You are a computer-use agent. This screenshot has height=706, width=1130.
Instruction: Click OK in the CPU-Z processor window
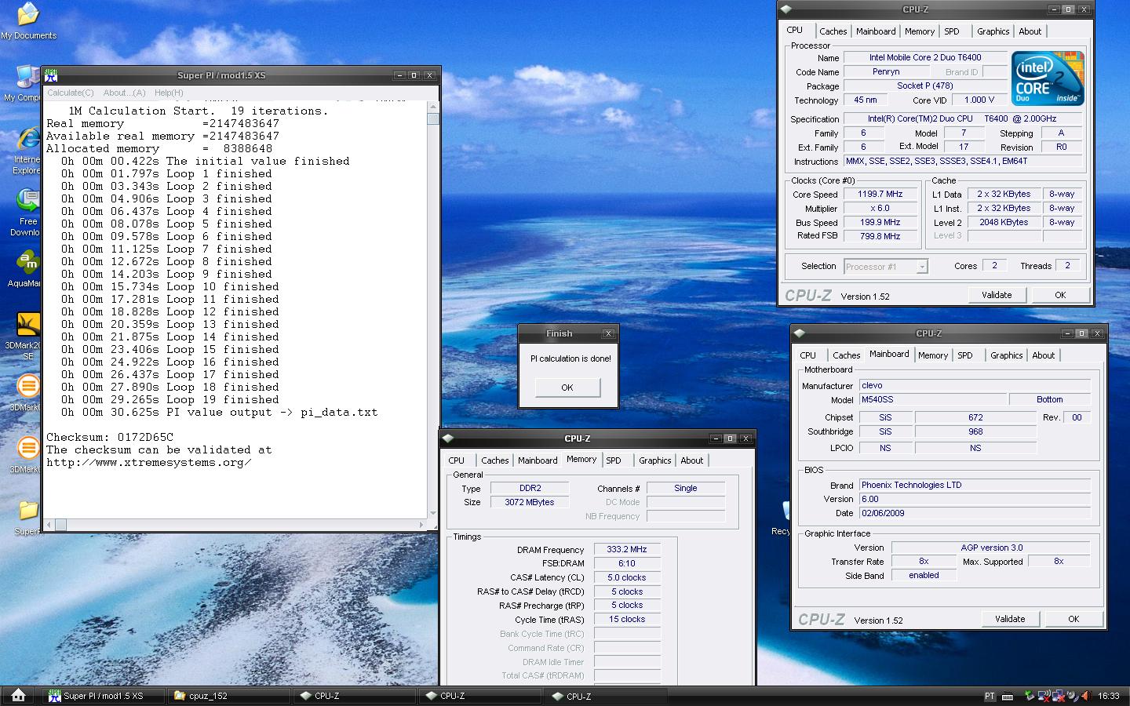point(1060,295)
